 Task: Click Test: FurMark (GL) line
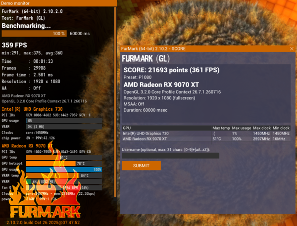click(23, 18)
